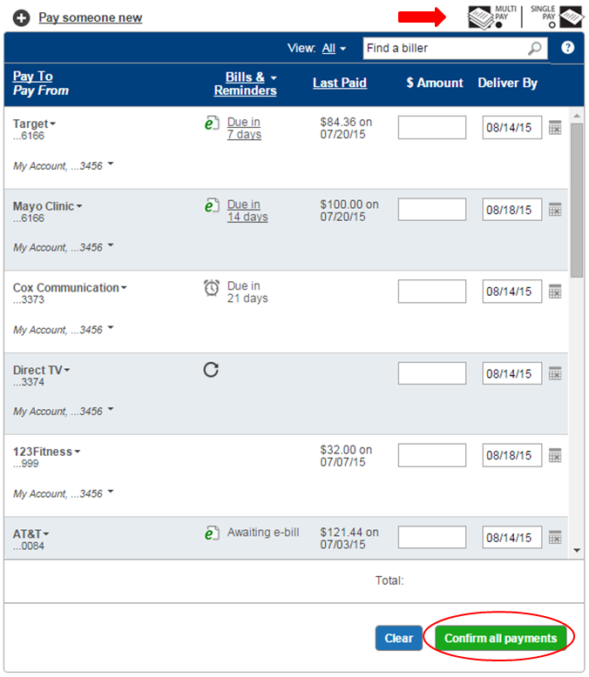Viewport: 589px width, 677px height.
Task: Click the Deliver By date field for Direct TV
Action: 512,373
